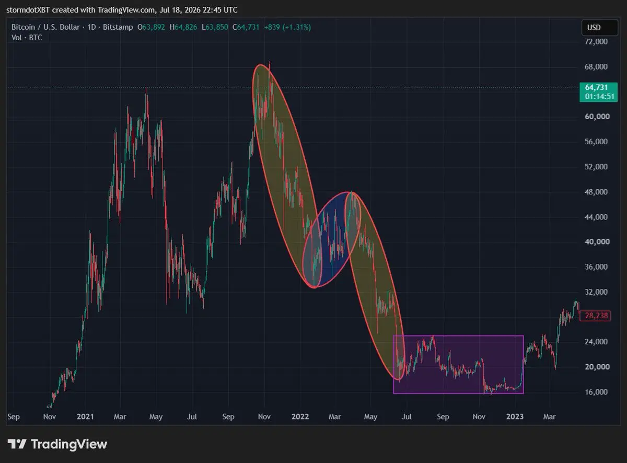Click the 44,000 price axis label
Image resolution: width=627 pixels, height=463 pixels.
coord(596,217)
